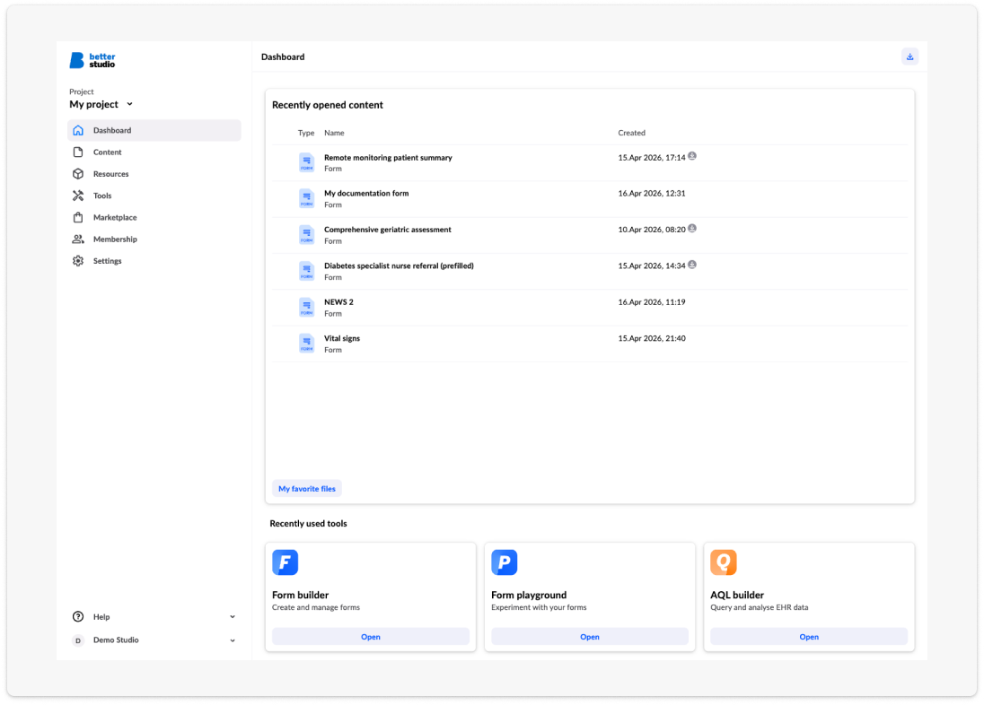Click the Form playground card title

(x=529, y=596)
